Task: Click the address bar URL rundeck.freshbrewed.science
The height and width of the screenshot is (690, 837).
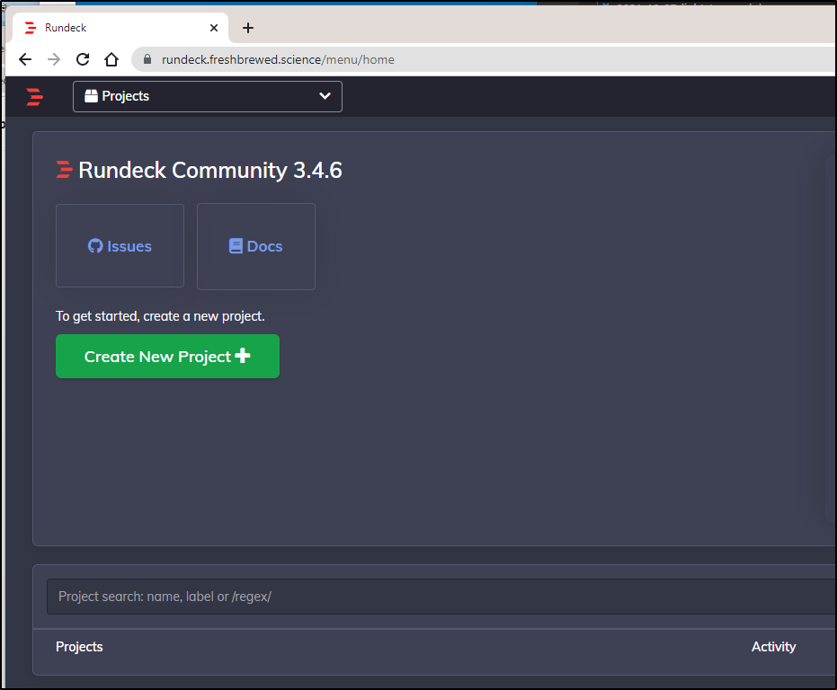Action: tap(278, 60)
